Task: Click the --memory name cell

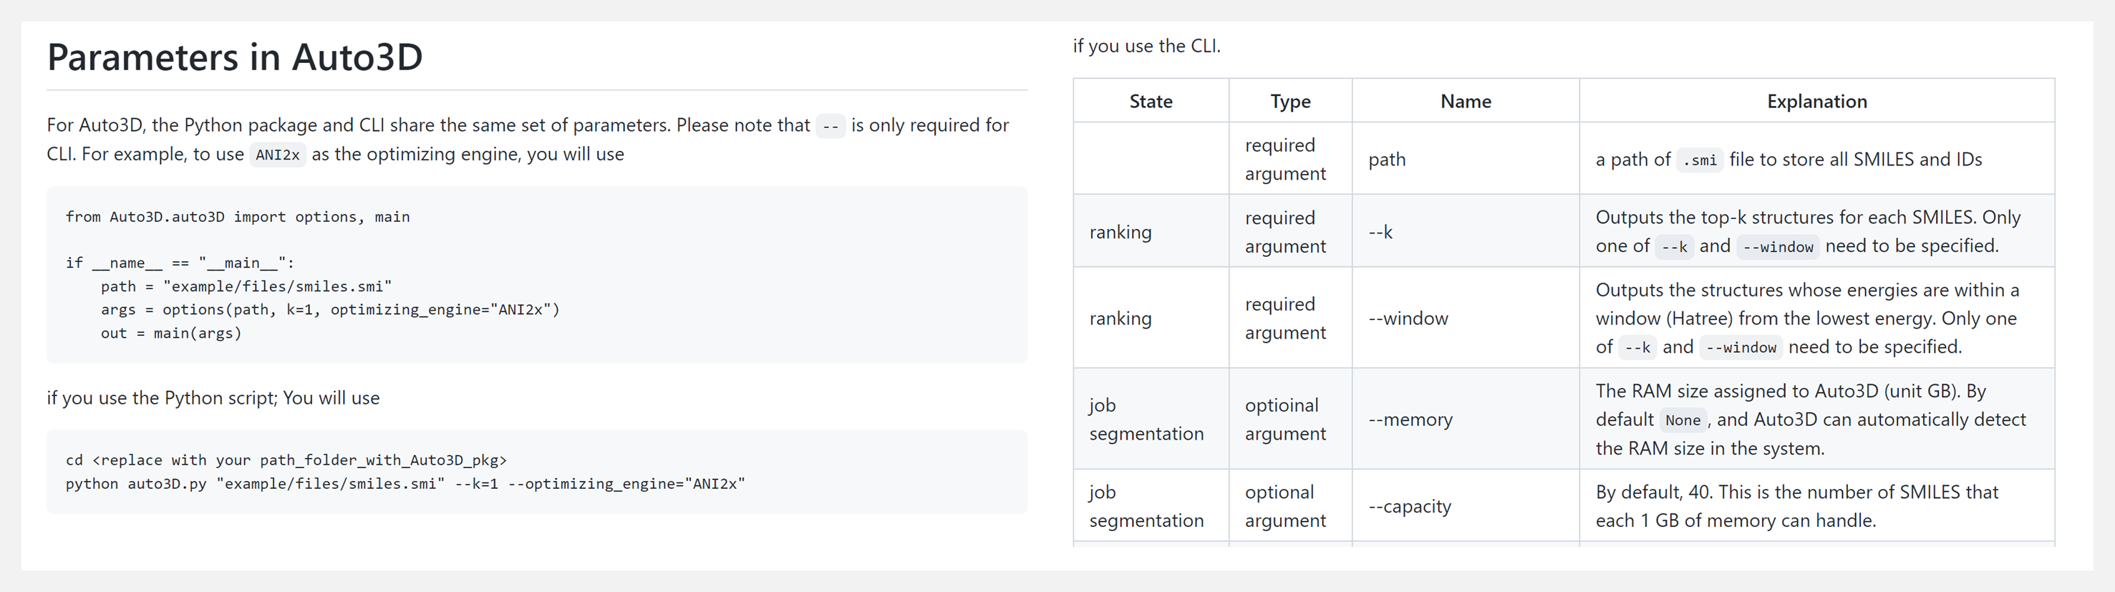Action: point(1466,419)
